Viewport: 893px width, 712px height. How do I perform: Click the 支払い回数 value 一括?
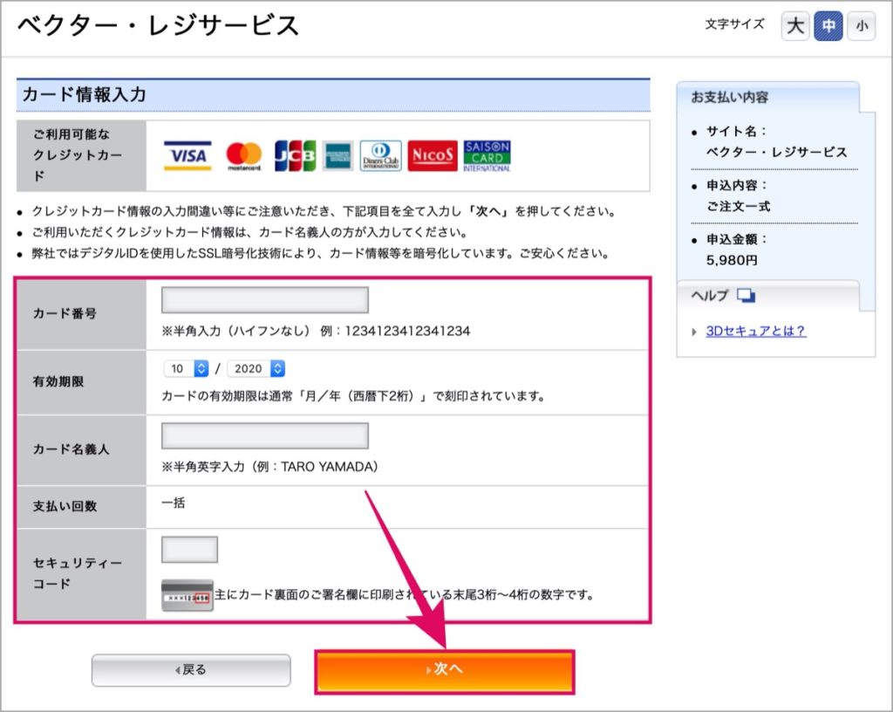[174, 503]
